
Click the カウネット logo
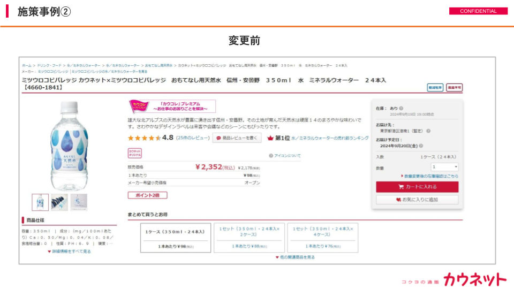point(475,279)
